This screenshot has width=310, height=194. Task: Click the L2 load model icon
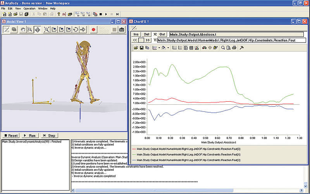[x=83, y=14]
